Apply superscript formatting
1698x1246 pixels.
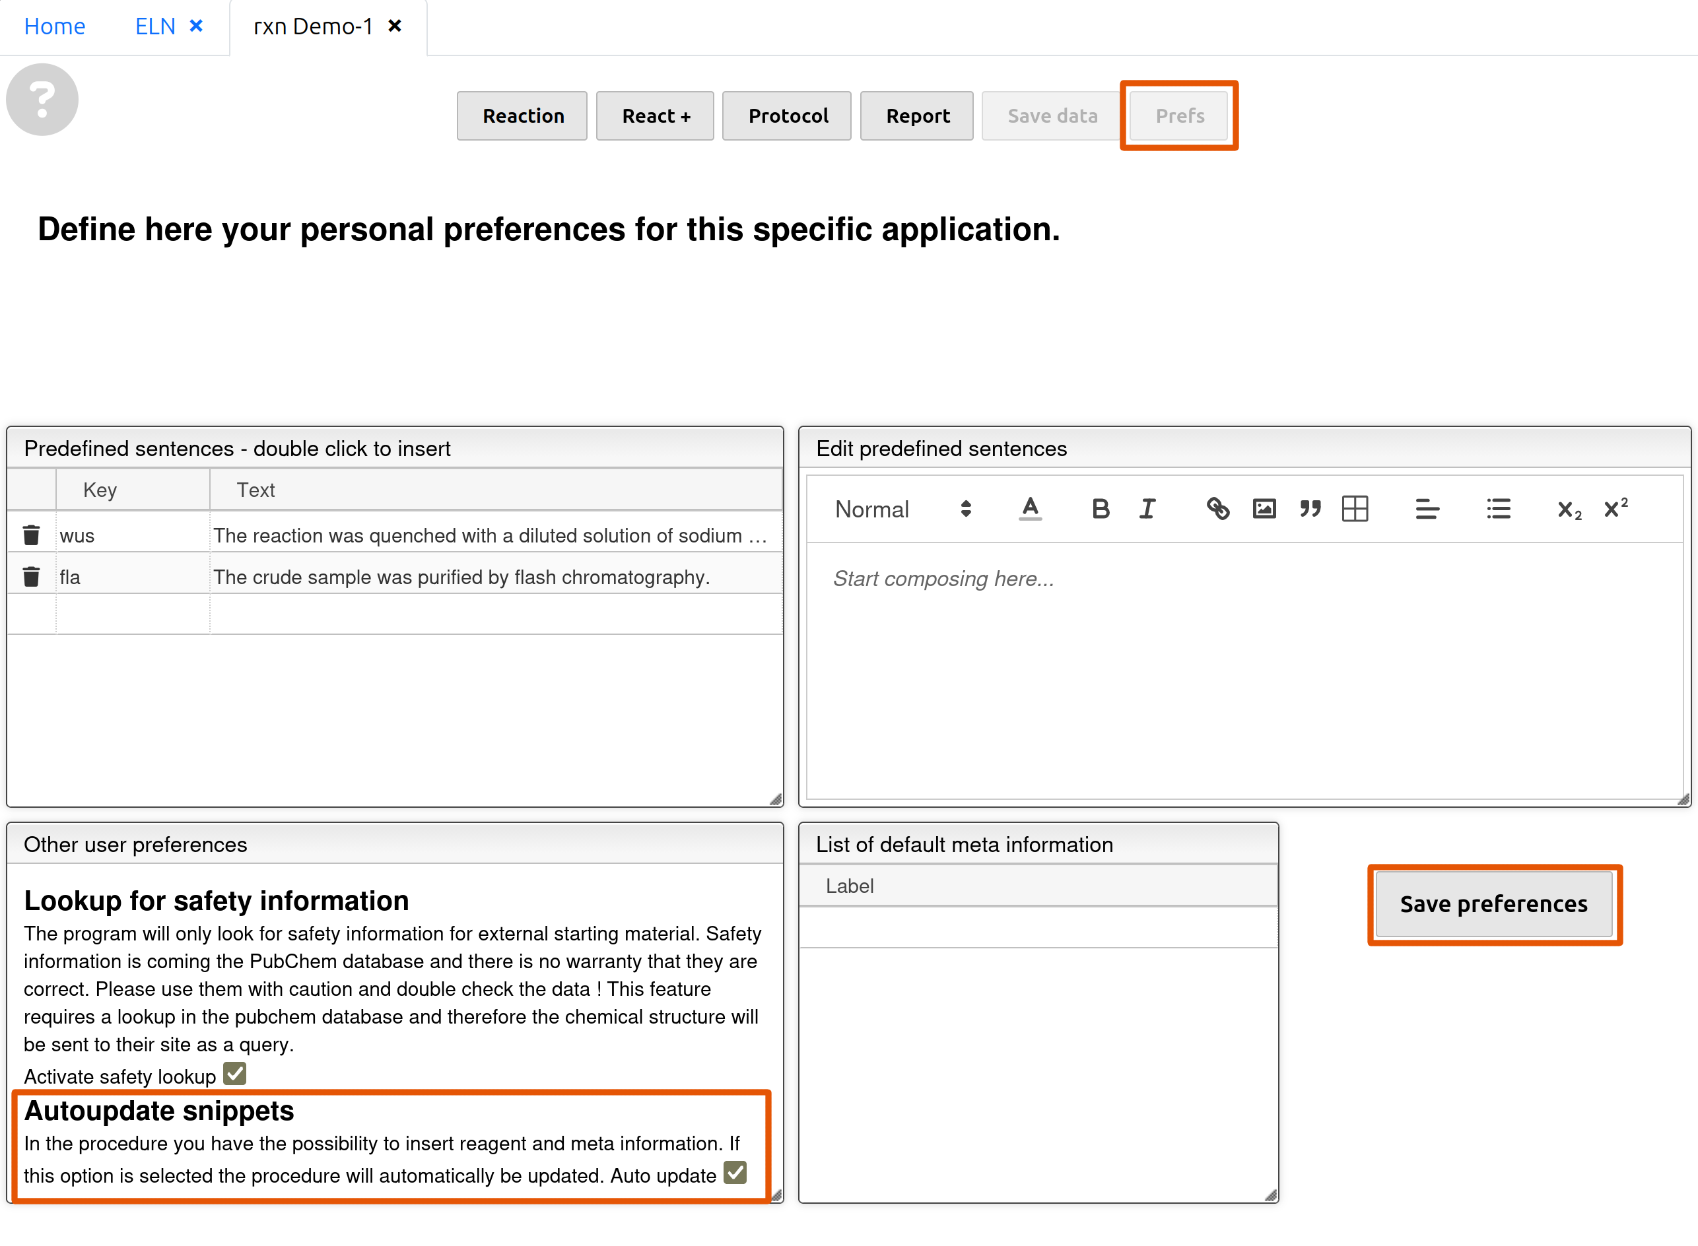coord(1615,508)
